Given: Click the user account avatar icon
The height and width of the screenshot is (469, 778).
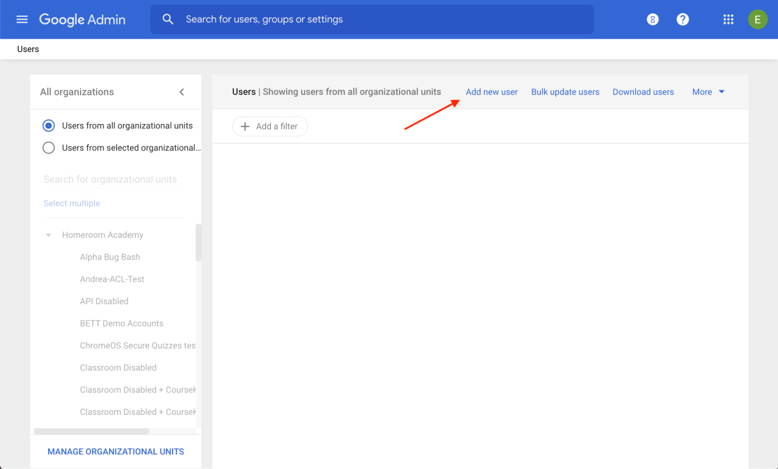Looking at the screenshot, I should [x=758, y=19].
